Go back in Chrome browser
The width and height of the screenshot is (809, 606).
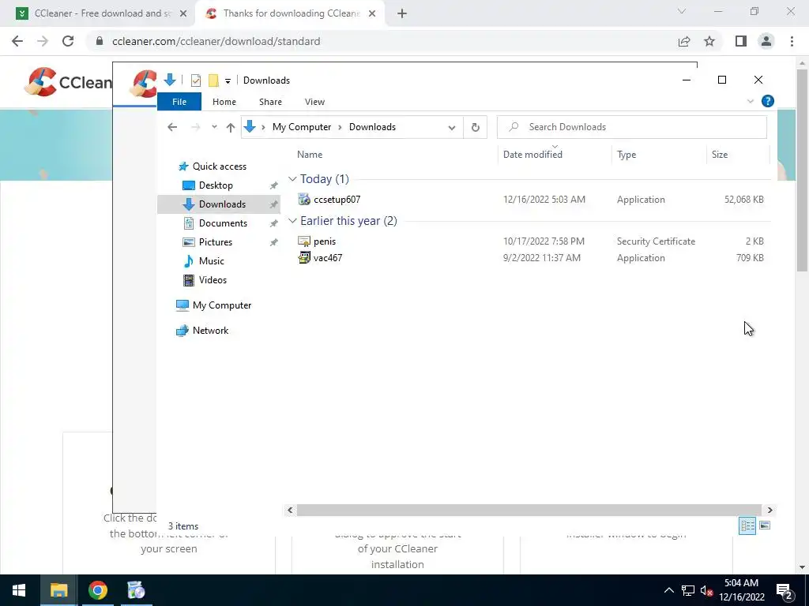(17, 41)
